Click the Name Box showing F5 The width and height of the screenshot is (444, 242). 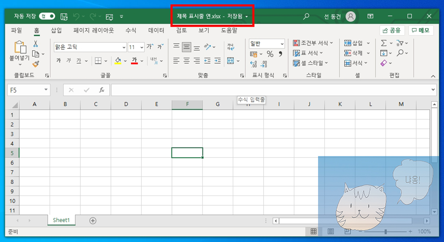[29, 90]
